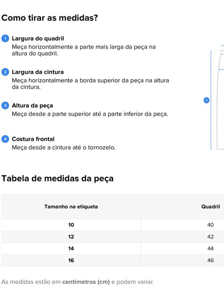Image resolution: width=224 pixels, height=299 pixels.
Task: Choose size 14 in the measurement table
Action: tap(112, 248)
